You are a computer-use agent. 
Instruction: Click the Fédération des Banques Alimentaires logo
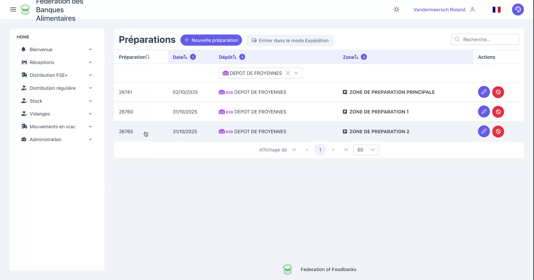tap(25, 9)
